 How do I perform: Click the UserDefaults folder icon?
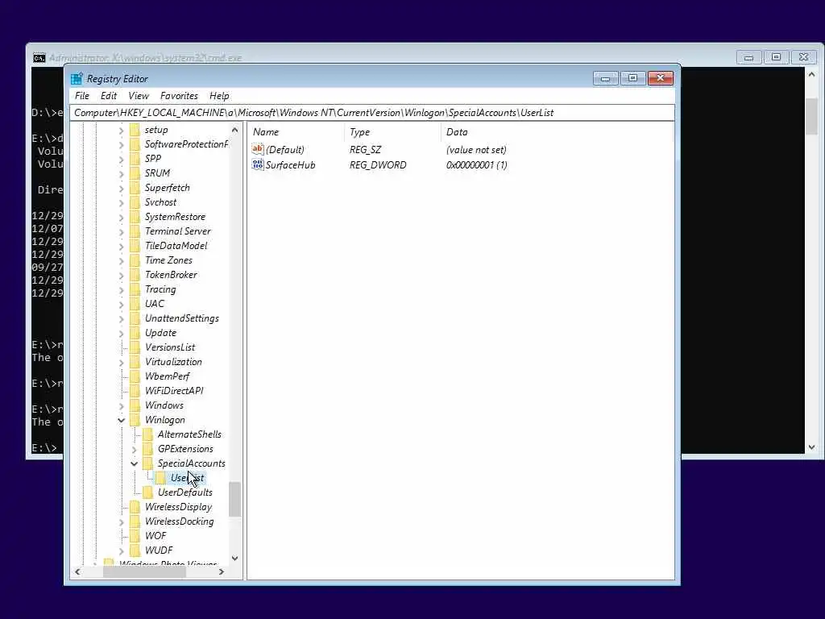pos(148,492)
